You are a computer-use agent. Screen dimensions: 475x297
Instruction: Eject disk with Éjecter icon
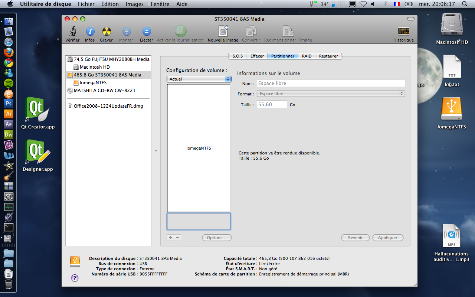tap(147, 32)
